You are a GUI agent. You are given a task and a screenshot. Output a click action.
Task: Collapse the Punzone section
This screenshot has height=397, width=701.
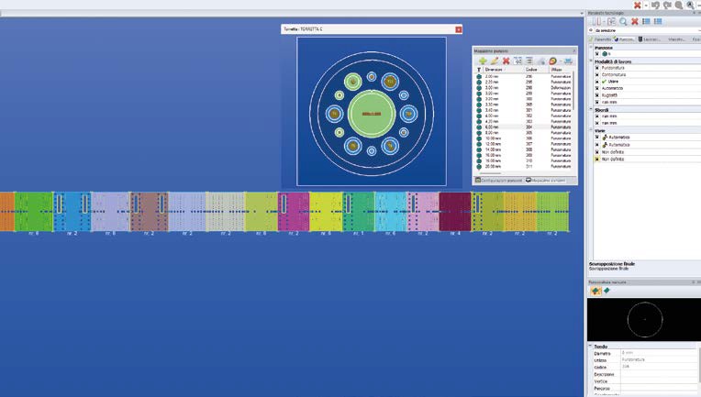[x=591, y=47]
